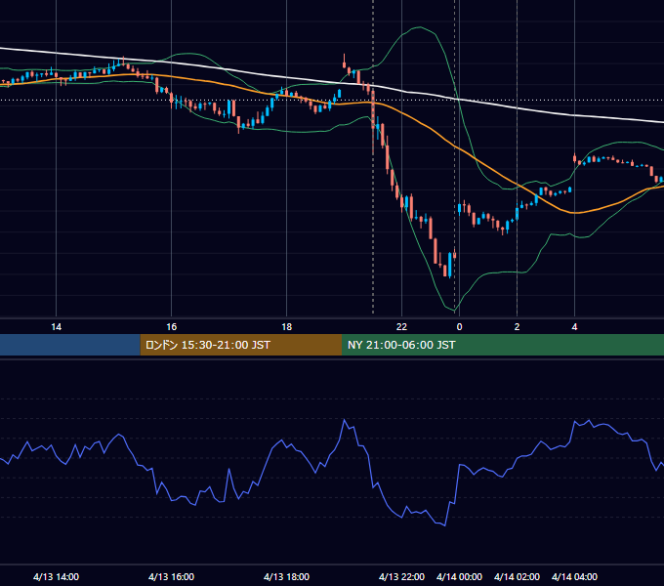Viewport: 664px width, 586px height.
Task: Click the 4/13 14:00 indicator axis label
Action: (x=56, y=576)
